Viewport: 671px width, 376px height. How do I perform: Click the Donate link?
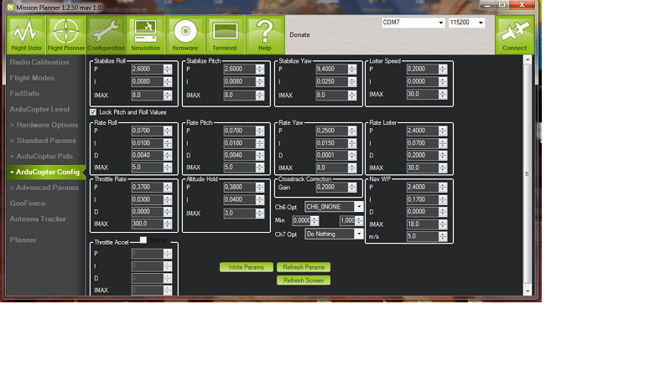pos(299,34)
